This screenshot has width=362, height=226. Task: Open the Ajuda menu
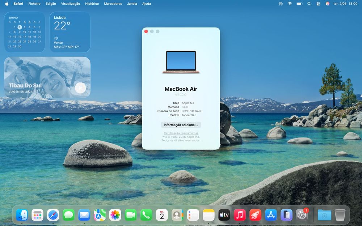146,4
